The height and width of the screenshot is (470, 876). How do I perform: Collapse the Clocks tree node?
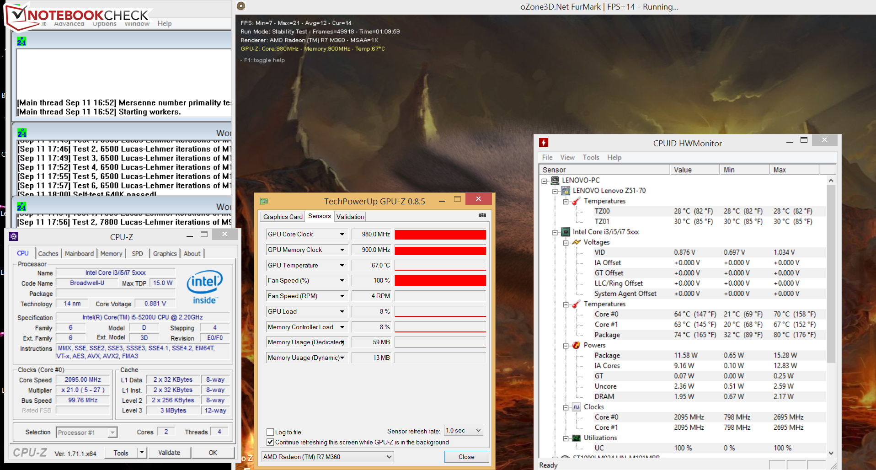(x=566, y=407)
